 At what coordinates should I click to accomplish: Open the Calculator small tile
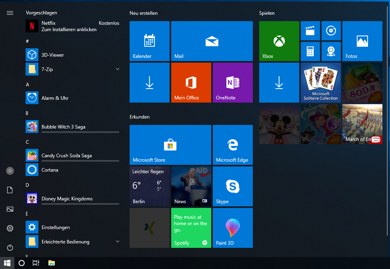click(x=310, y=51)
